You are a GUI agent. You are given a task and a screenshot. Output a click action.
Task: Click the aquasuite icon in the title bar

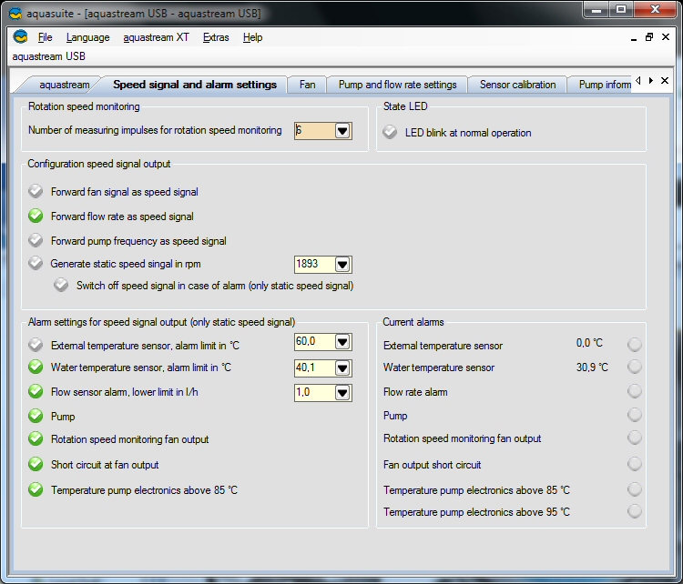pyautogui.click(x=15, y=14)
